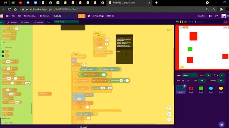Image resolution: width=229 pixels, height=128 pixels.
Task: Click the sprite watermark icon in the workspace corner
Action: pos(169,30)
